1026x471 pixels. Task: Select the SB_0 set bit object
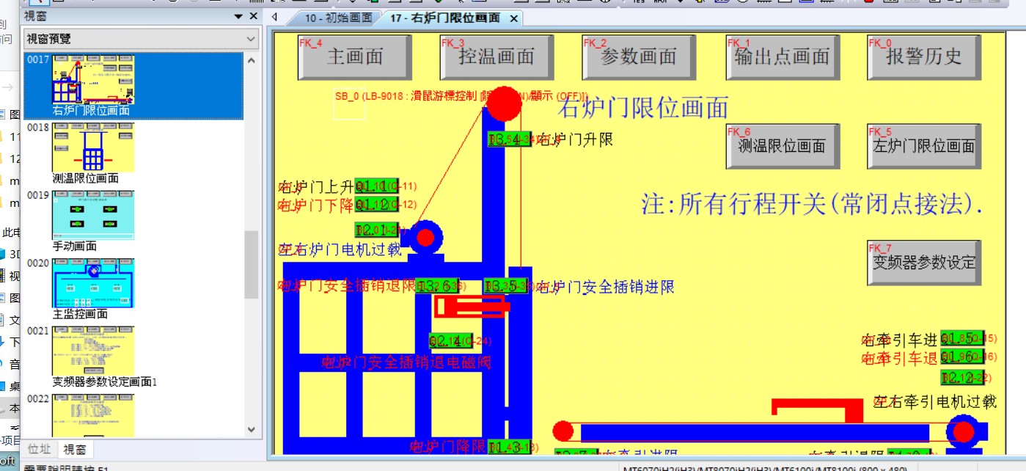click(349, 107)
